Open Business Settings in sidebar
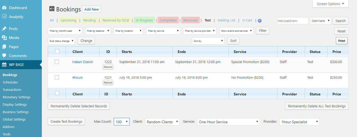The height and width of the screenshot is (137, 357). point(16,112)
